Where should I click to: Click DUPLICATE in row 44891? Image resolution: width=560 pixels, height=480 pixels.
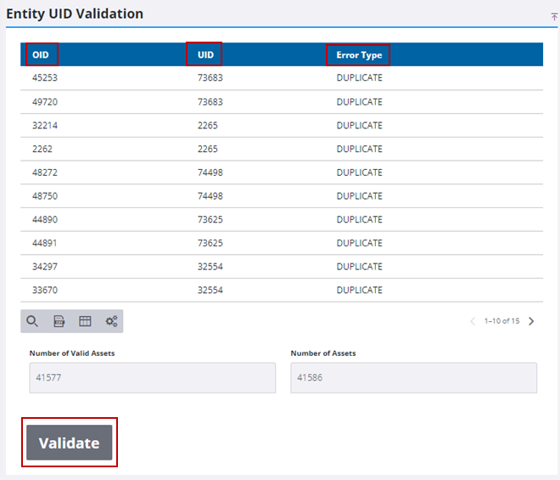359,243
